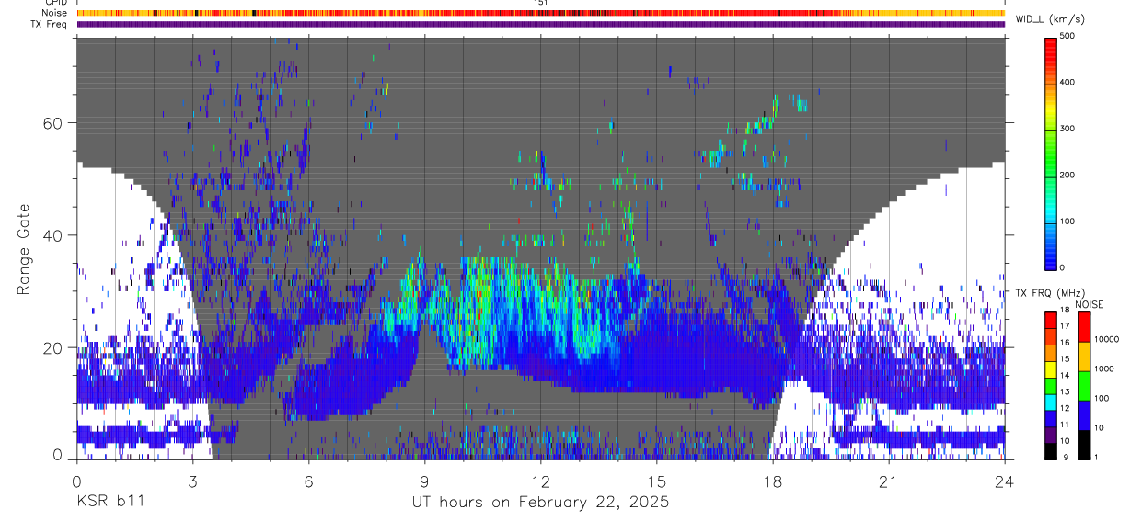Click the 'NOISE' legend title

point(1090,304)
